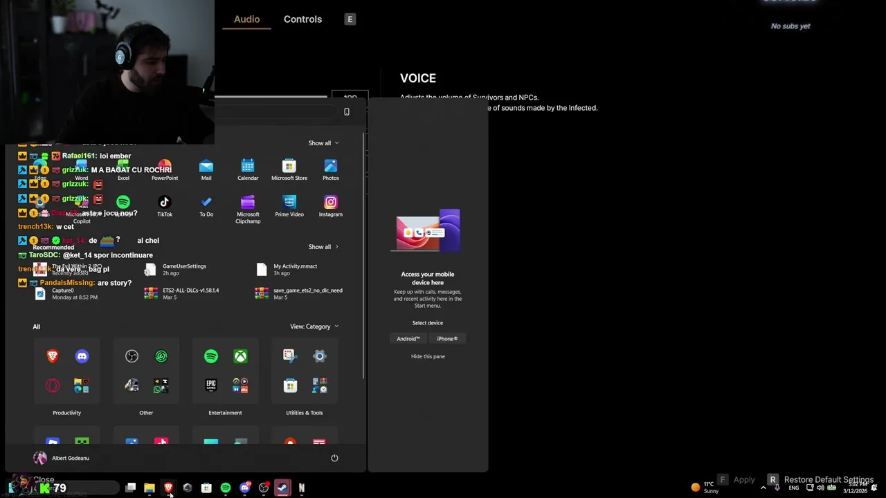Open the View: Category dropdown
The width and height of the screenshot is (886, 498).
[314, 326]
